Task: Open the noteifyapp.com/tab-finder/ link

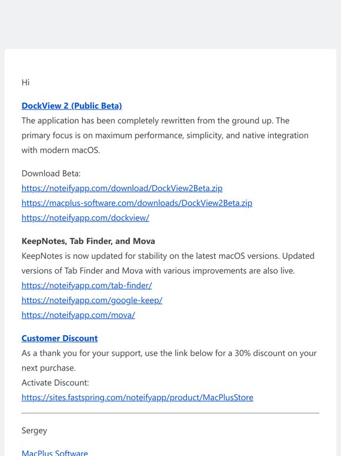Action: (x=86, y=286)
